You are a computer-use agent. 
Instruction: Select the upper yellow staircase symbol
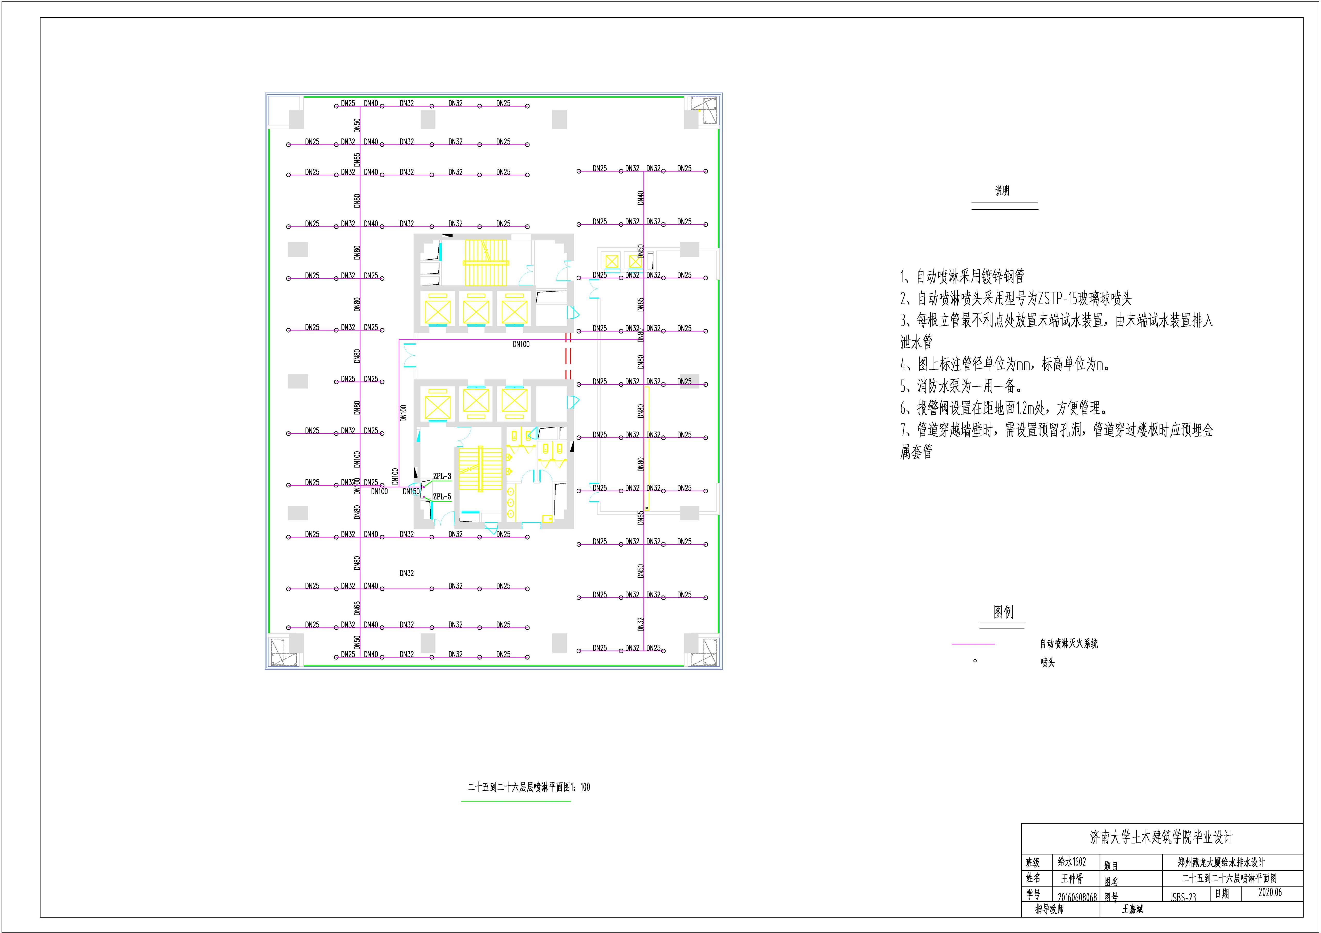point(486,263)
